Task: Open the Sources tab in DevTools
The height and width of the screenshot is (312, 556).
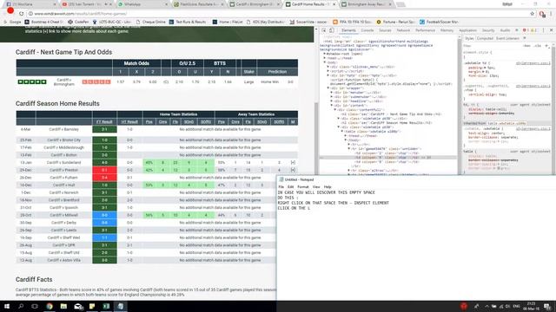Action: [x=385, y=30]
